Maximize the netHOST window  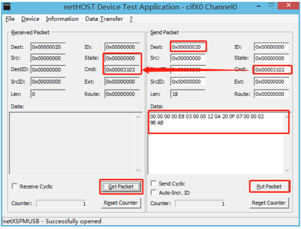[x=271, y=5]
